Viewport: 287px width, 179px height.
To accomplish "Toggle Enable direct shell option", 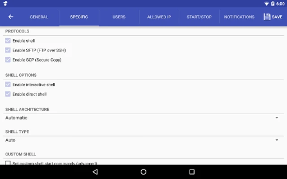I will 8,94.
